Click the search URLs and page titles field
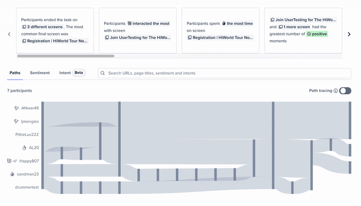The width and height of the screenshot is (361, 206). pyautogui.click(x=226, y=73)
